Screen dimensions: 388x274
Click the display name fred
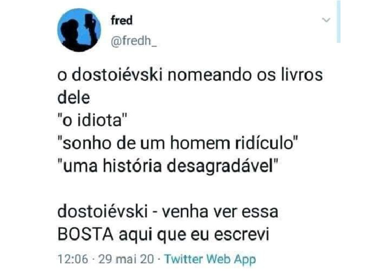click(x=121, y=20)
